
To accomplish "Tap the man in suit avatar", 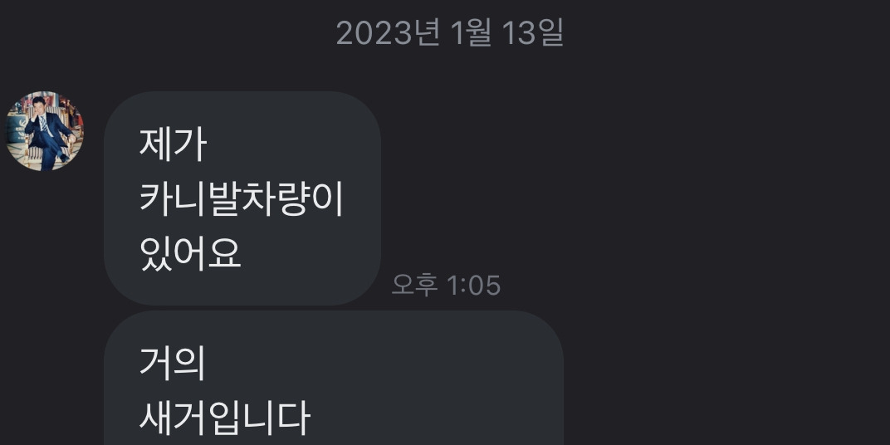I will (x=44, y=131).
